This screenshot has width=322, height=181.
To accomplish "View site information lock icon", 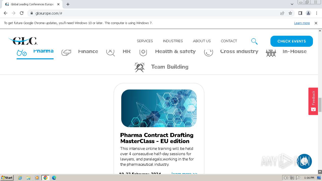I will (x=32, y=13).
